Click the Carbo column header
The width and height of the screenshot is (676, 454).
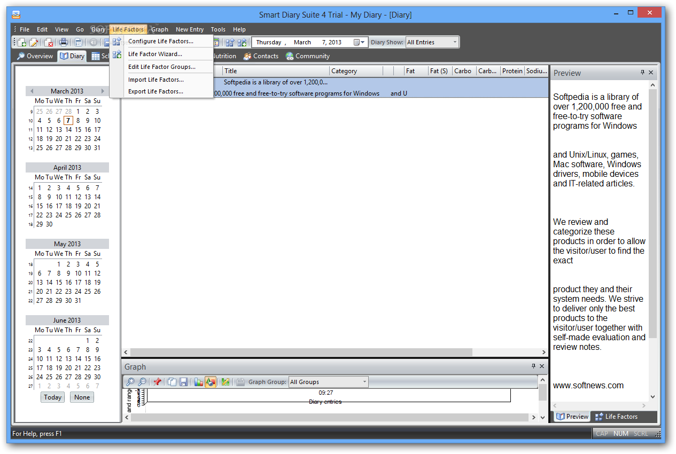point(464,71)
